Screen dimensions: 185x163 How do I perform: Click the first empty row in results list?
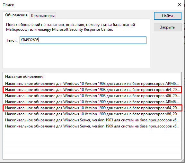[92, 132]
